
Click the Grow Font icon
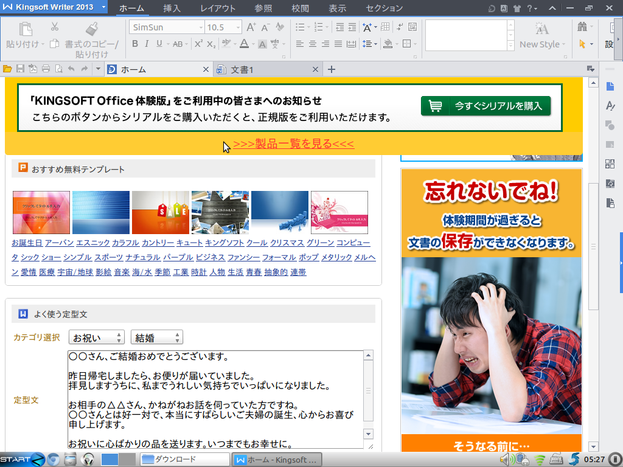[251, 27]
